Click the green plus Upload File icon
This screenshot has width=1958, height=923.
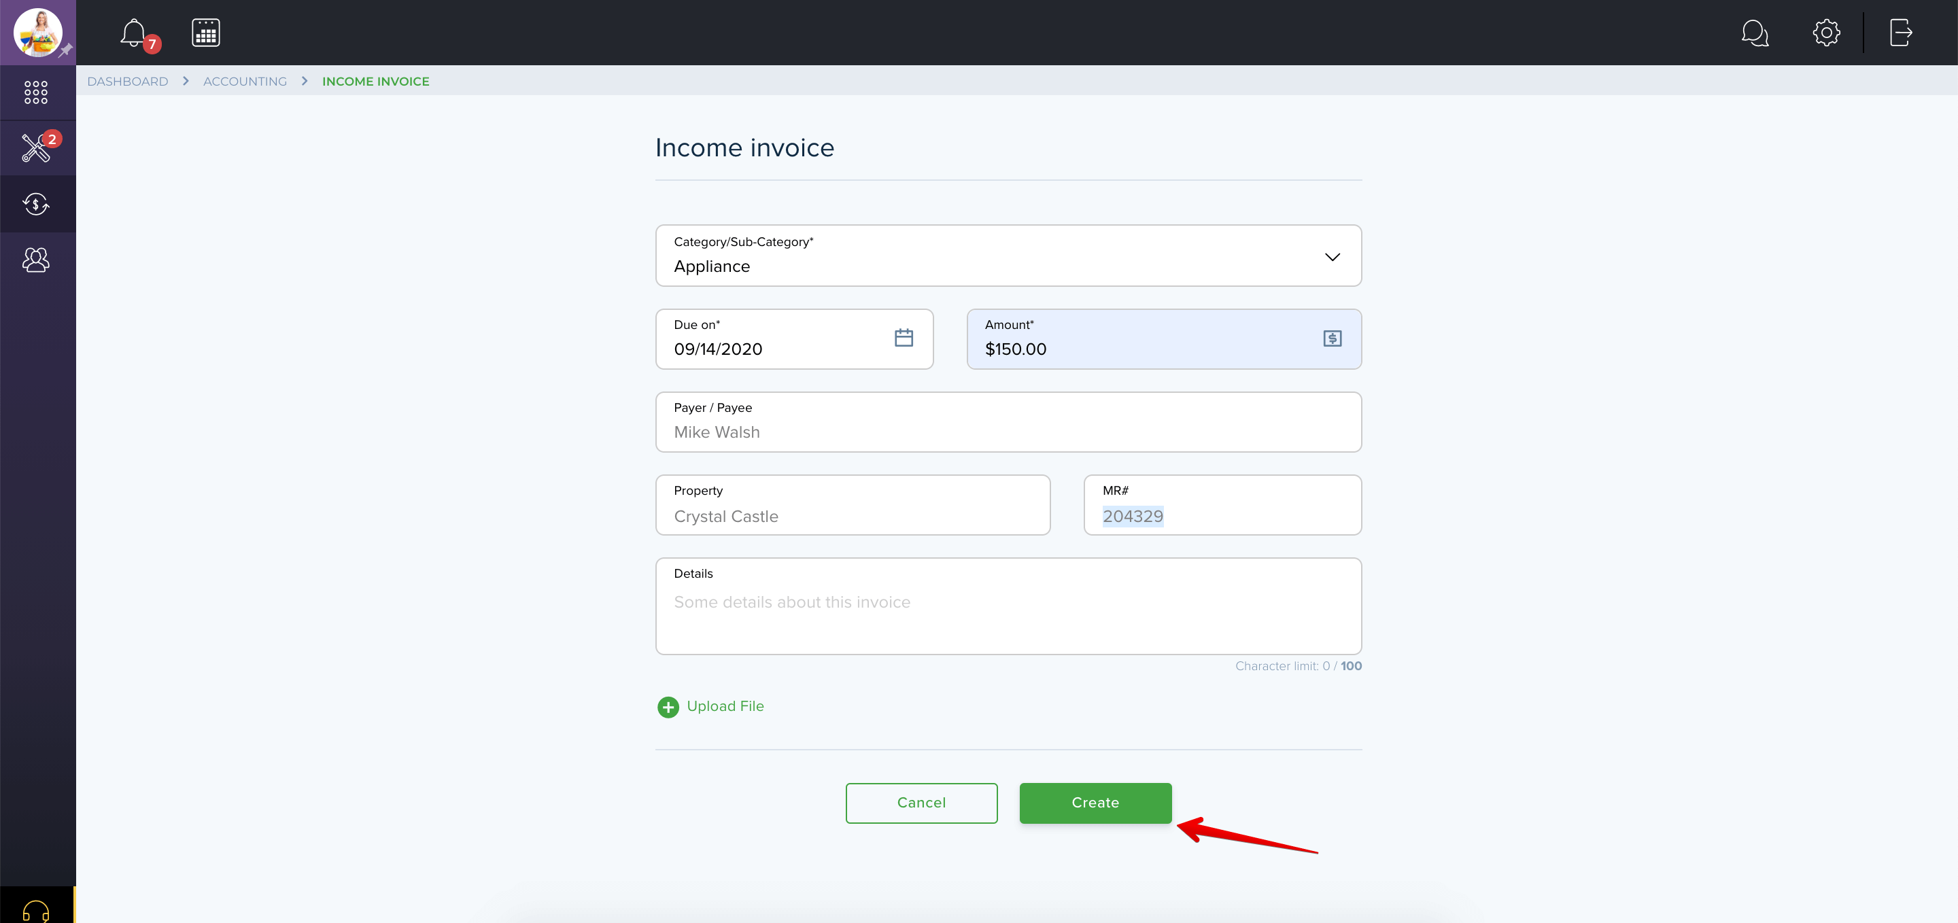click(668, 708)
